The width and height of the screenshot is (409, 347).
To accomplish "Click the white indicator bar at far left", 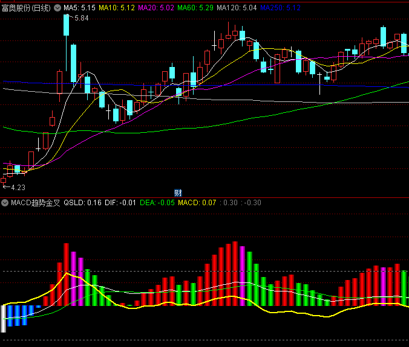I will (4, 319).
